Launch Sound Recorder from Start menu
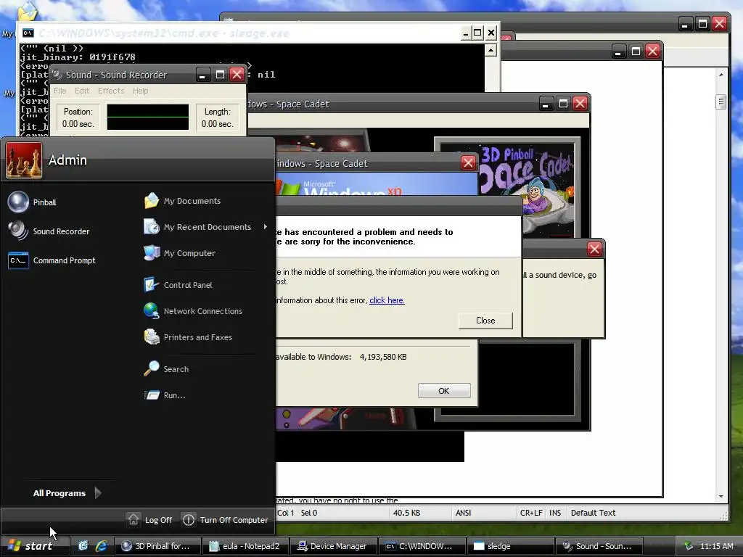This screenshot has height=557, width=743. pyautogui.click(x=49, y=231)
